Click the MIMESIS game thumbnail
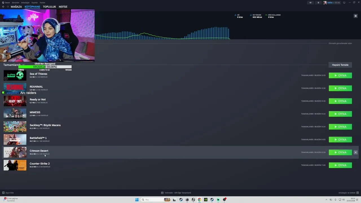The image size is (361, 203). pyautogui.click(x=15, y=114)
